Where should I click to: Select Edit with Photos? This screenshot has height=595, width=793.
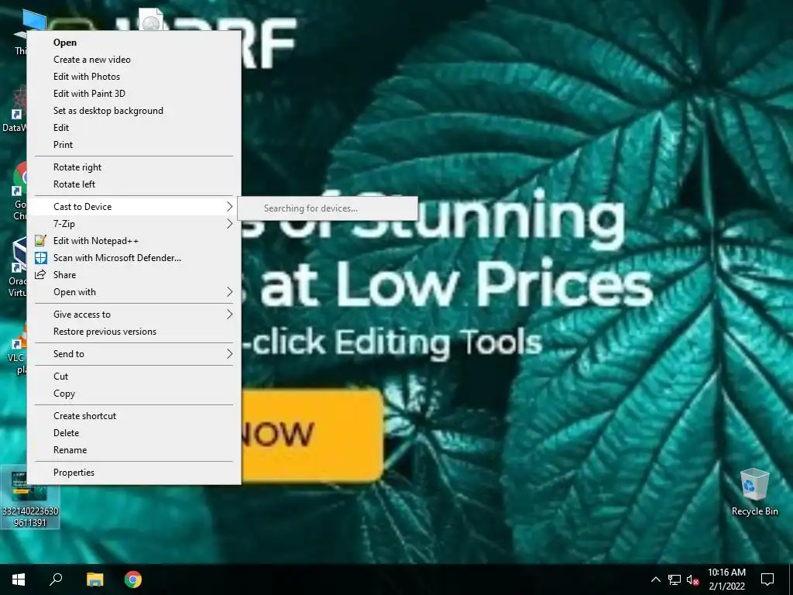pyautogui.click(x=134, y=77)
